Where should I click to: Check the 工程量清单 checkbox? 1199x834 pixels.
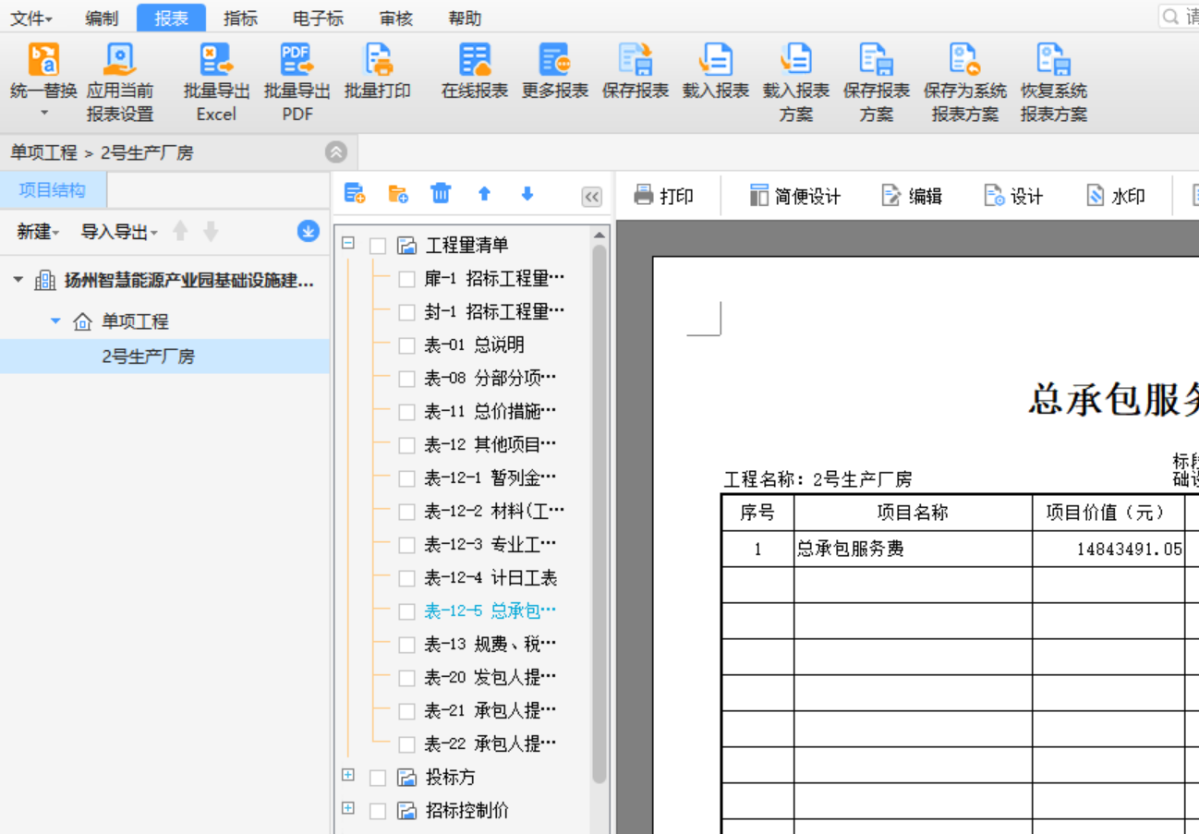pyautogui.click(x=378, y=246)
